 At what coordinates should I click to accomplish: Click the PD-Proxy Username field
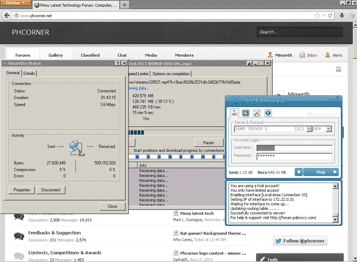point(294,148)
